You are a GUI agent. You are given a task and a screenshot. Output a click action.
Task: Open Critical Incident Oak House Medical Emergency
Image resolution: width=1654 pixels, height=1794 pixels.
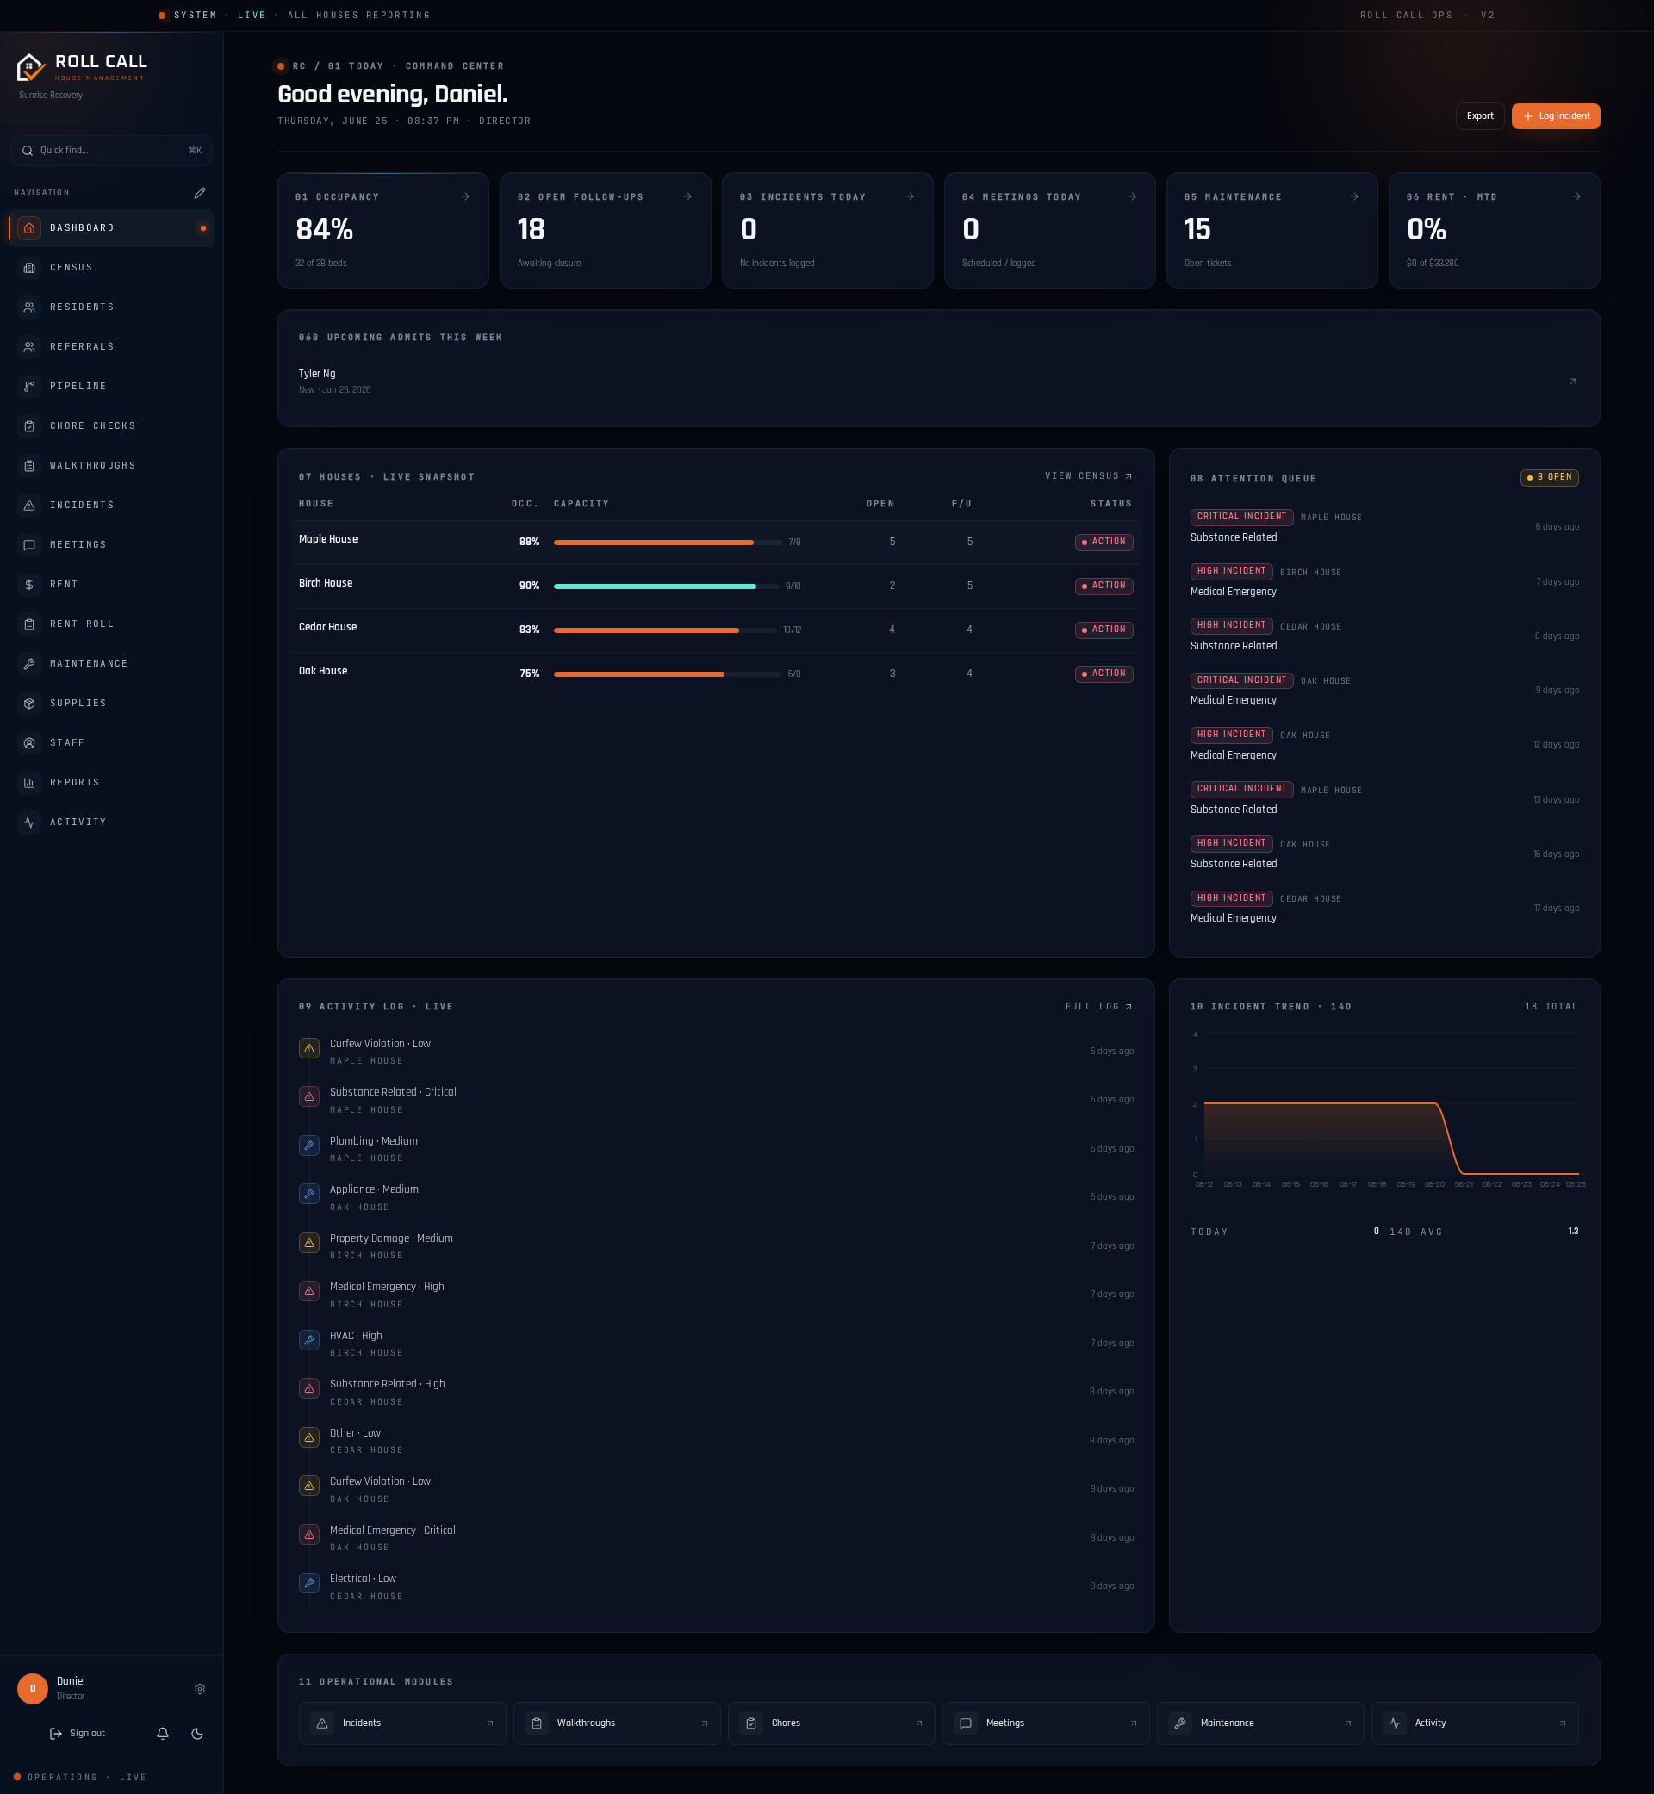point(1384,691)
